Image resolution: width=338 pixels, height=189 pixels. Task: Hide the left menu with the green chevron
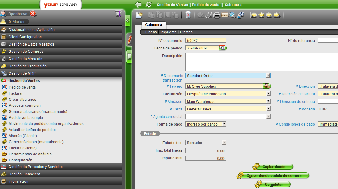point(128,21)
